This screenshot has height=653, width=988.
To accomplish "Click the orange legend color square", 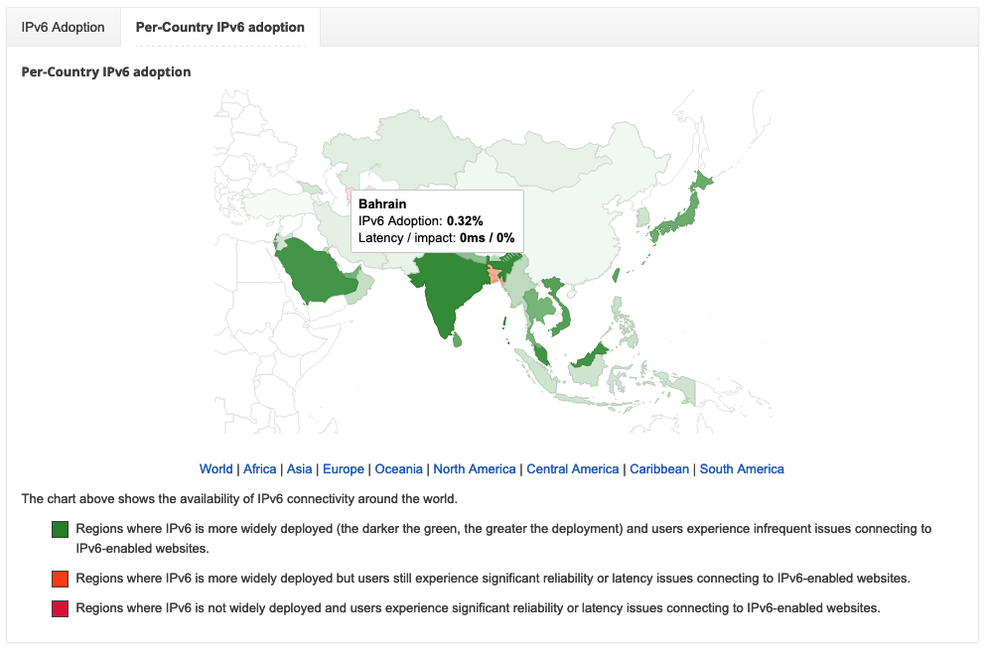I will tap(60, 578).
